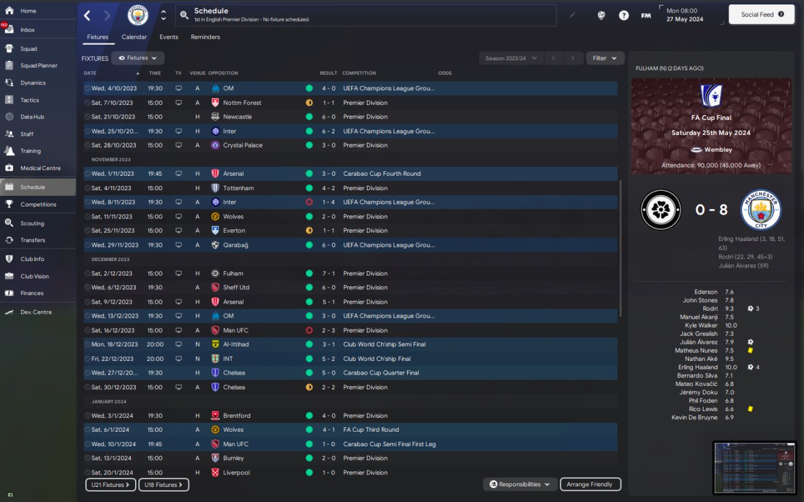Image resolution: width=804 pixels, height=502 pixels.
Task: Click the pencil edit icon
Action: pos(572,15)
